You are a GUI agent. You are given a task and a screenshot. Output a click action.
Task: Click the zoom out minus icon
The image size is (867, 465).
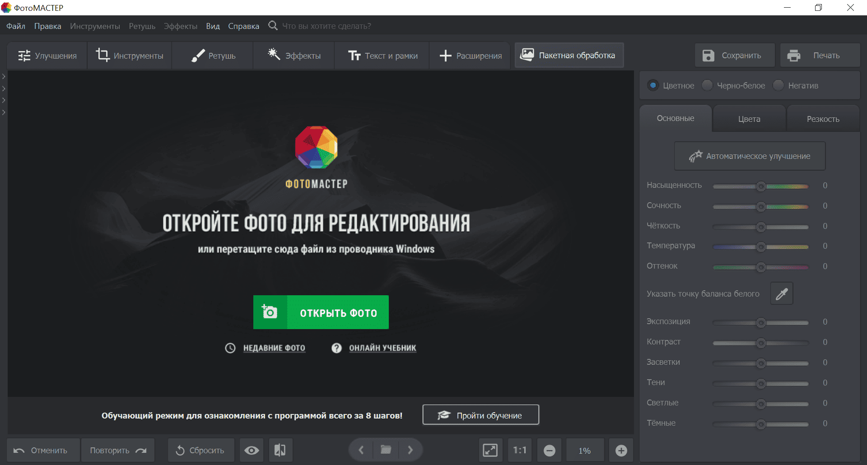pyautogui.click(x=550, y=450)
